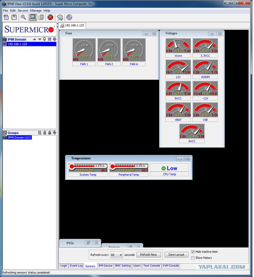Click the down arrow in IPMI Domain header
Screen dimensions: 254x277
click(40, 39)
